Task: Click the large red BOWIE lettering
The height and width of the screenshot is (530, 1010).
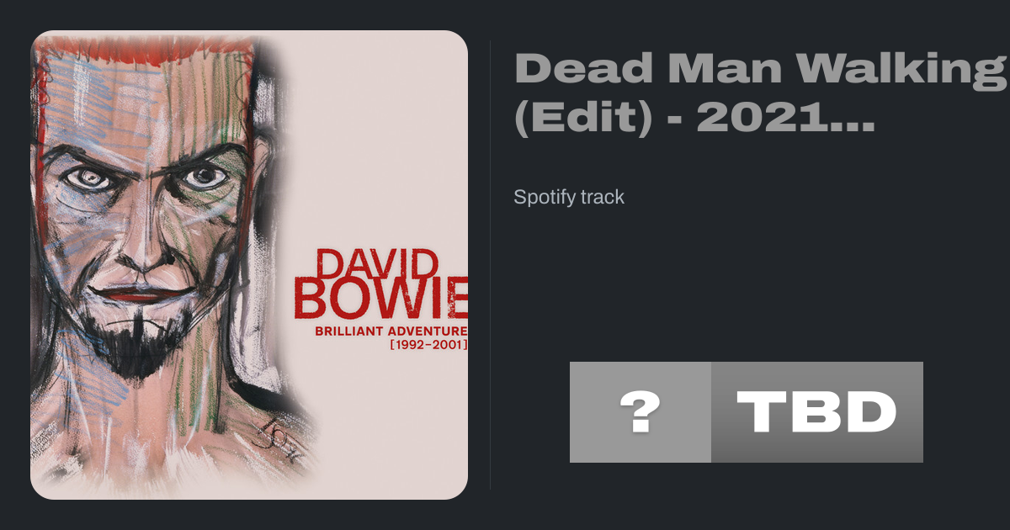Action: click(x=380, y=299)
